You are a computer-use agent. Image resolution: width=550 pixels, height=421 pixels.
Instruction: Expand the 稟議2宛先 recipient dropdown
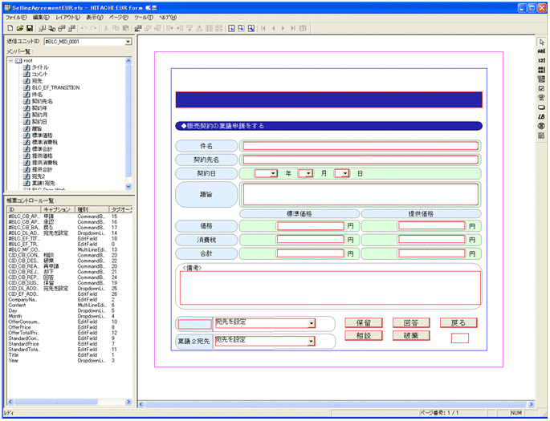coord(311,341)
